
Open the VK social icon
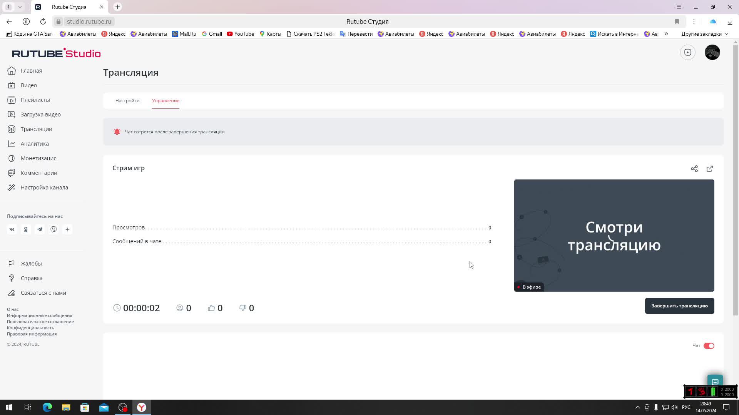click(x=12, y=229)
